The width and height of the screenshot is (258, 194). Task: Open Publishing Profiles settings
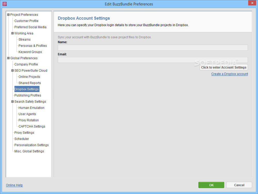pos(28,95)
